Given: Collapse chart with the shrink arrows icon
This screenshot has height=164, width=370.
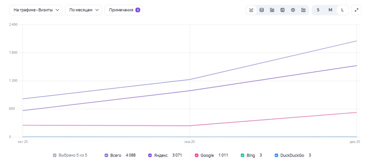Looking at the screenshot, I should coord(356,10).
